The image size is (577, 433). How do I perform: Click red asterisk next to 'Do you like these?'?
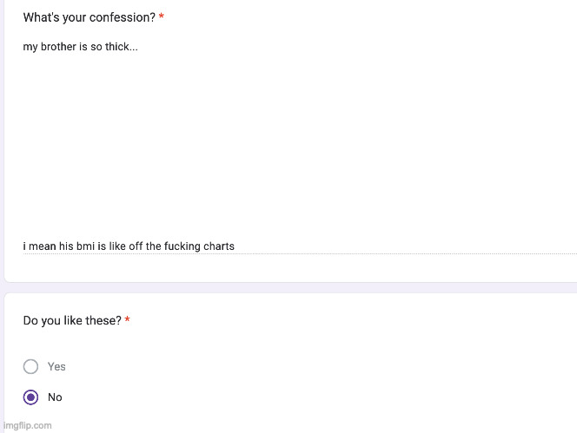[x=128, y=321]
